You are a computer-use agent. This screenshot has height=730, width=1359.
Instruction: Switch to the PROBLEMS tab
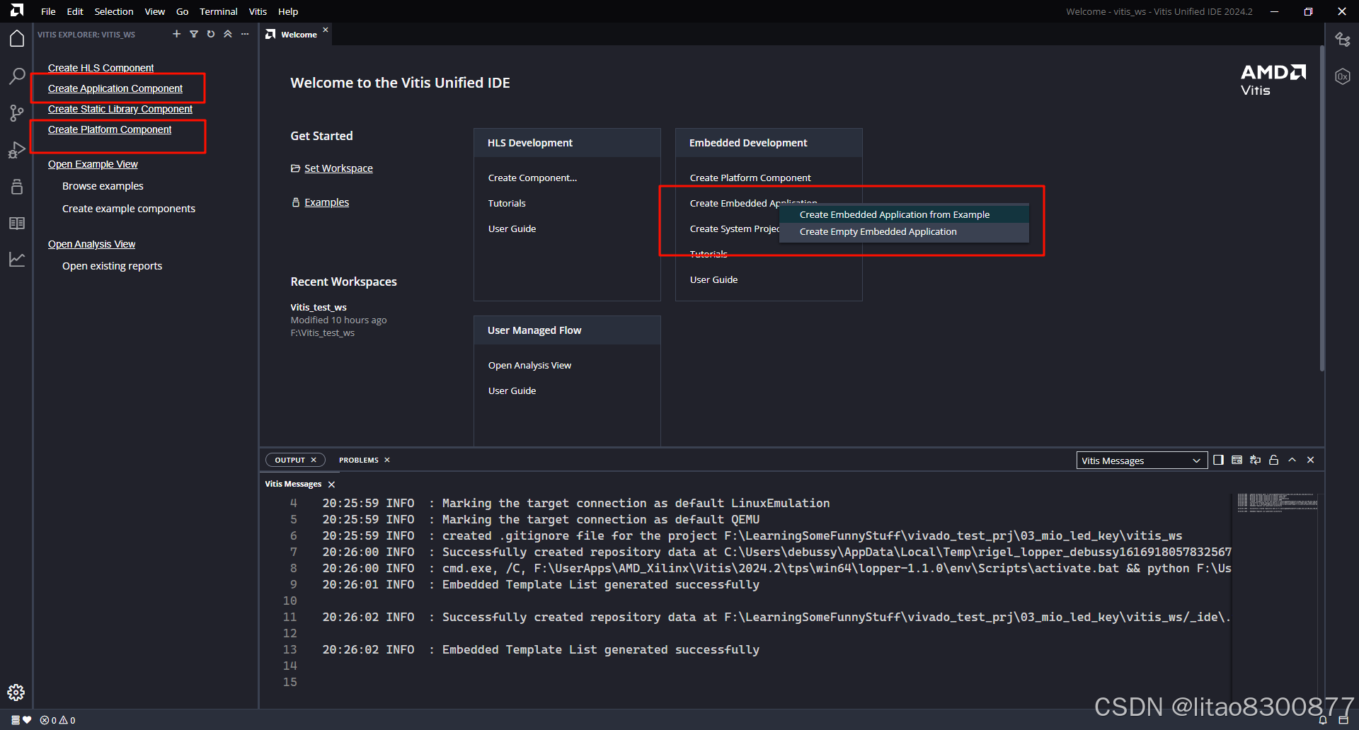click(x=358, y=460)
